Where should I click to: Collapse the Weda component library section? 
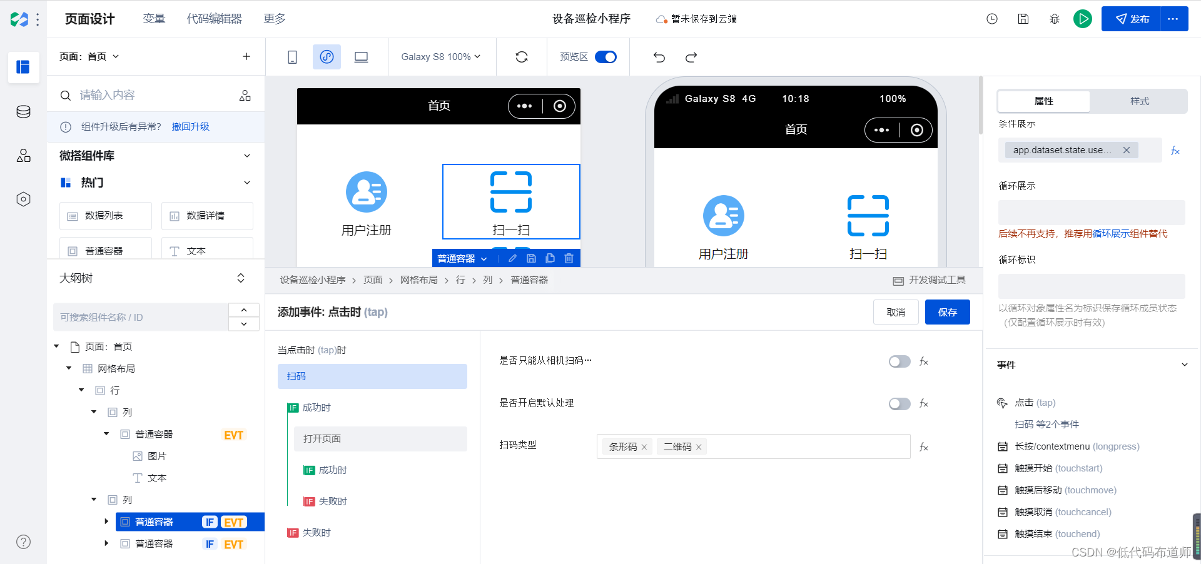tap(247, 156)
